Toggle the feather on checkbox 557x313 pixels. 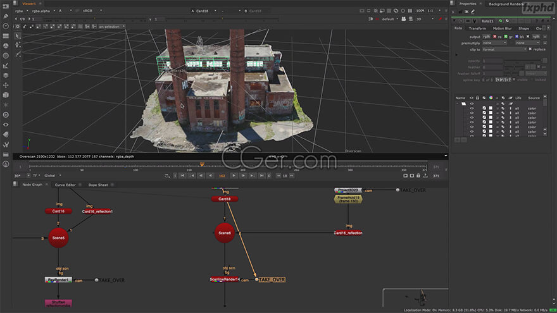[539, 67]
